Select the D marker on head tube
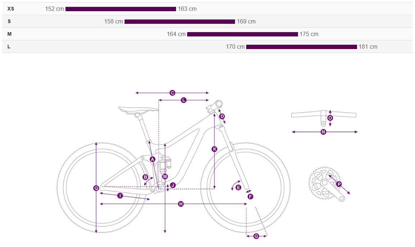 222,116
